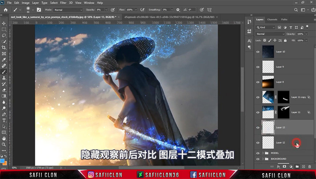This screenshot has width=316, height=179.
Task: Select the Hand tool
Action: click(x=4, y=139)
